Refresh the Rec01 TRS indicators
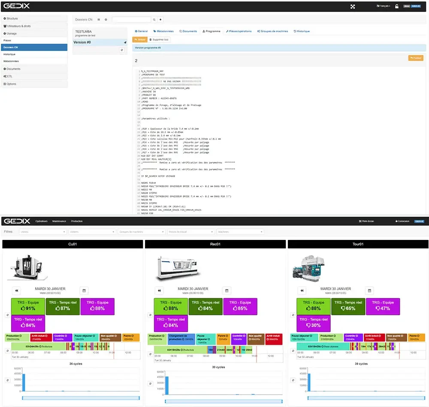This screenshot has height=407, width=429. (x=150, y=315)
